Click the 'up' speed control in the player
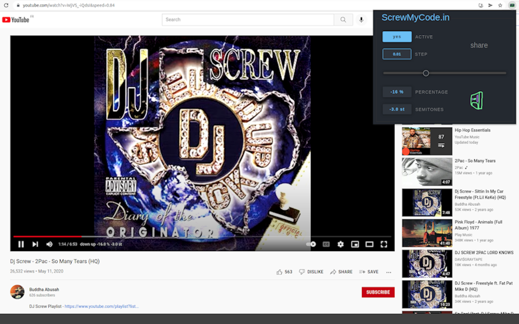 (x=93, y=244)
